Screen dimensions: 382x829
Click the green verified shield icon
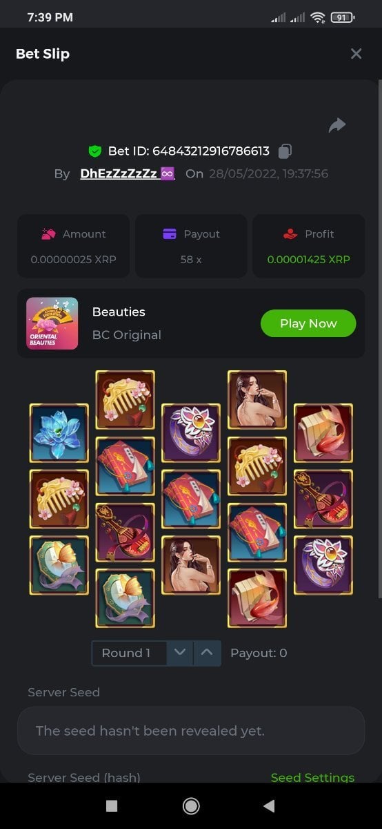coord(95,151)
